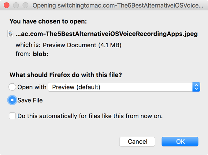
Task: Click the "Preview Document (4.1 MB)" file type text
Action: [x=82, y=45]
